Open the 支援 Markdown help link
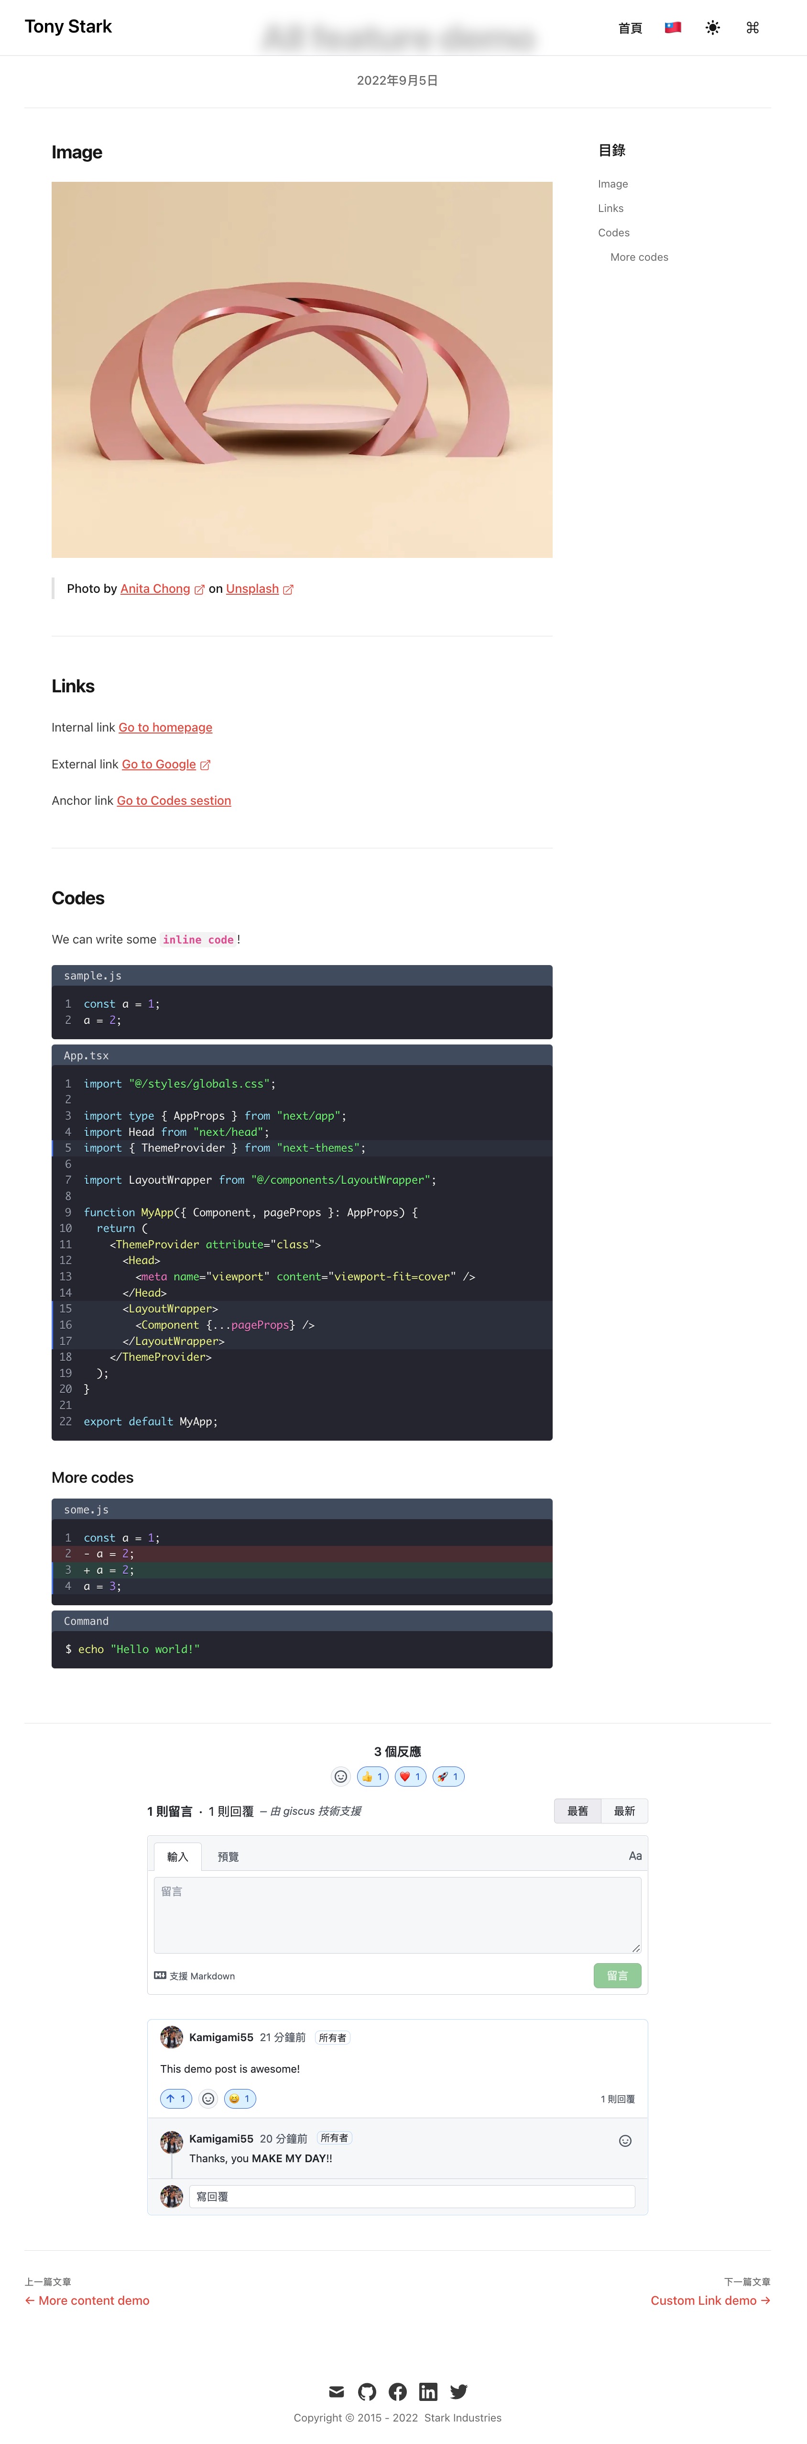 coord(195,1976)
